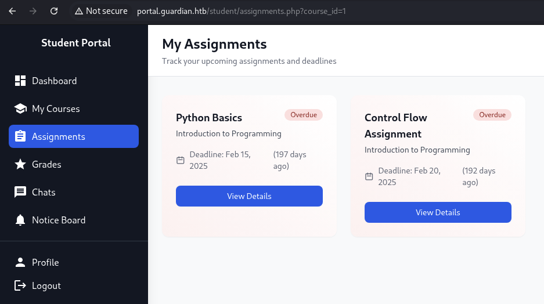Screen dimensions: 544x304
Task: Click the Assignments clipboard icon
Action: [20, 136]
